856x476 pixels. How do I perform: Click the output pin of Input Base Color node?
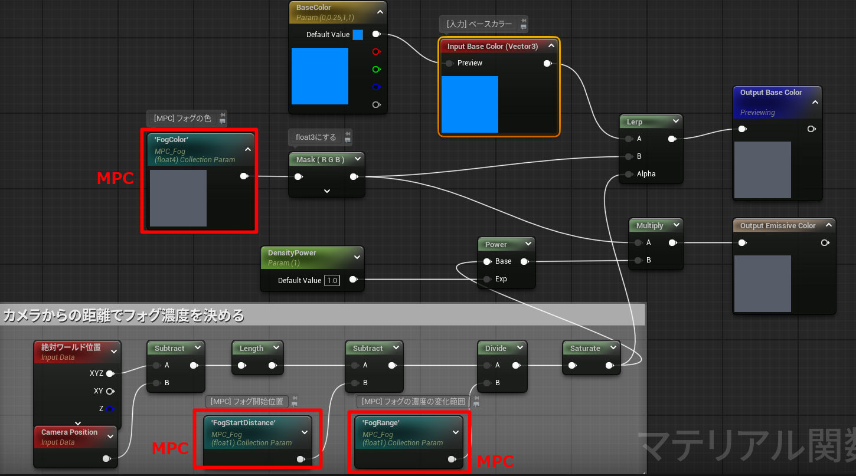coord(547,63)
